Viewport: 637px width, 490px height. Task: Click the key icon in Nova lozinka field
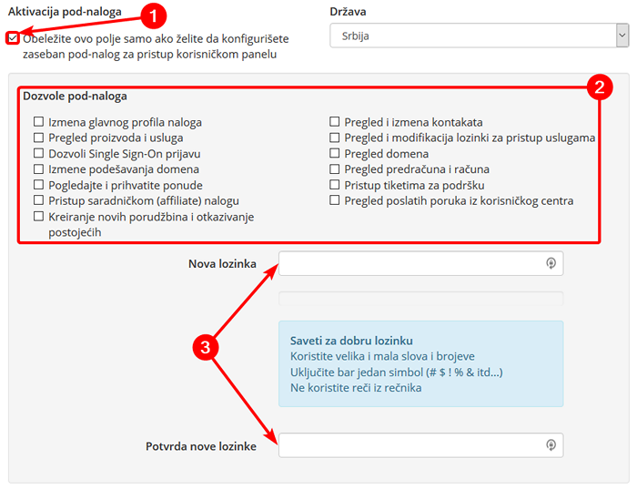tap(551, 263)
